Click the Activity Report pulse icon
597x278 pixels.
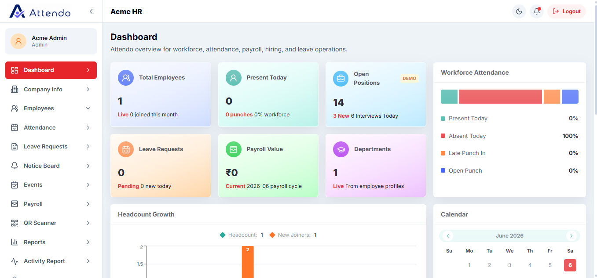coord(15,261)
